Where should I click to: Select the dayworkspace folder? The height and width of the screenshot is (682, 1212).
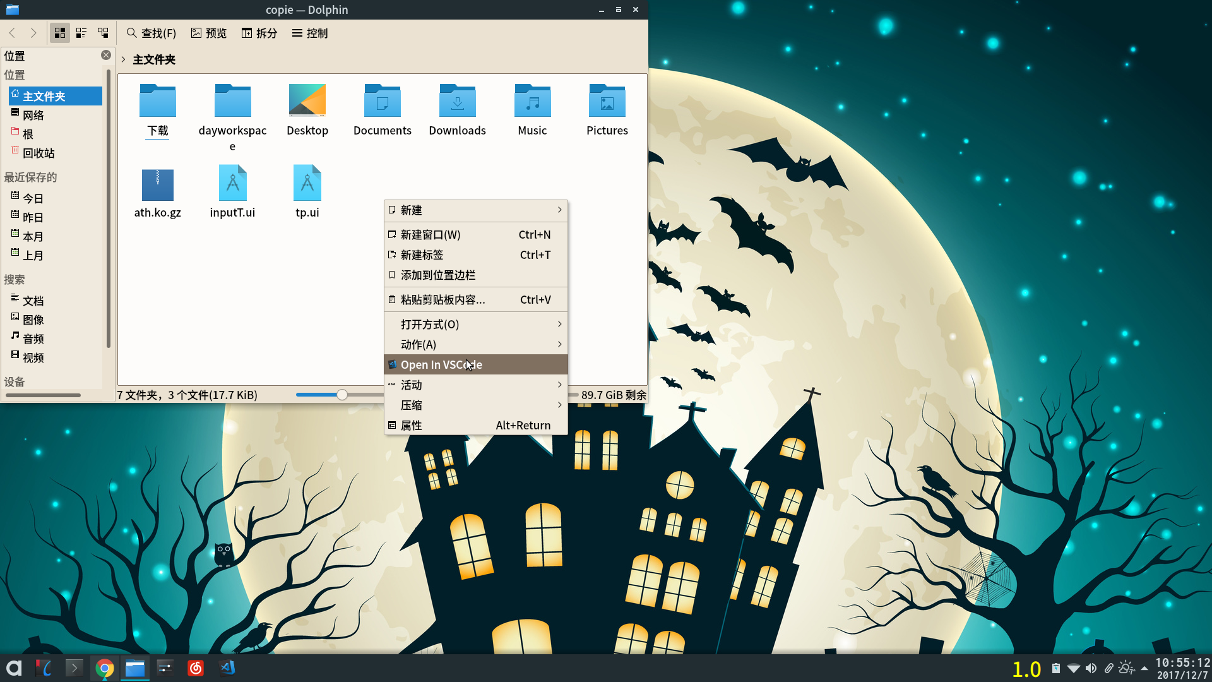[x=232, y=101]
